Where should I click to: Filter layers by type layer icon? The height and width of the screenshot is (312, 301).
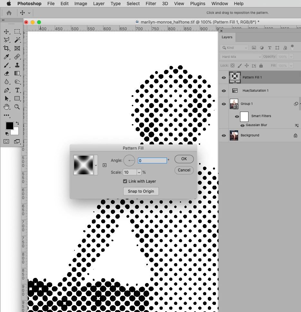click(x=269, y=48)
